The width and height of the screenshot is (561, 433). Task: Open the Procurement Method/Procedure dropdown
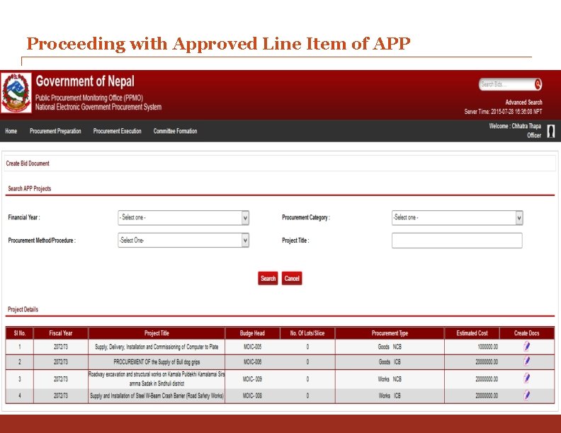pos(183,241)
